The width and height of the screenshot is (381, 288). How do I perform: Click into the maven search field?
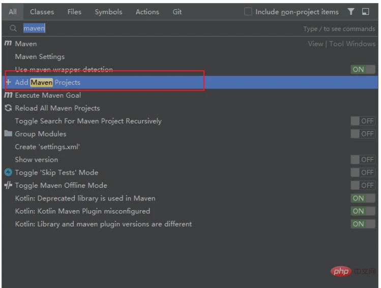153,29
